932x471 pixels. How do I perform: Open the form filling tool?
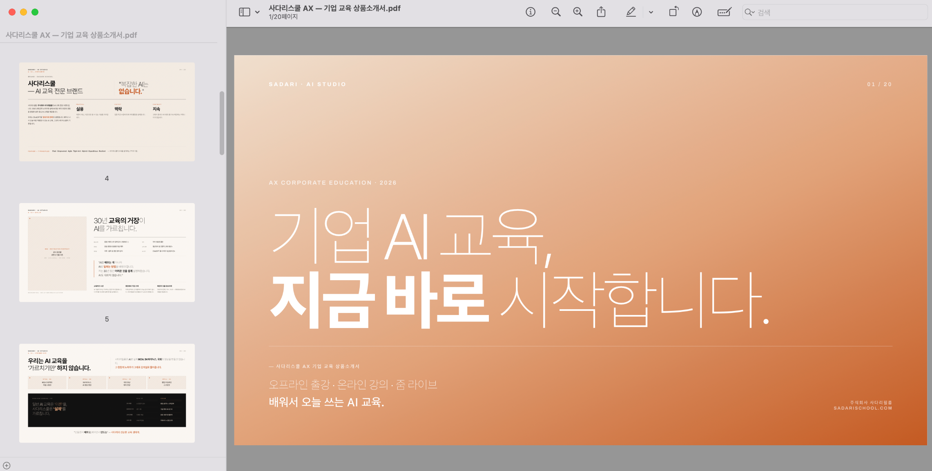pyautogui.click(x=723, y=12)
